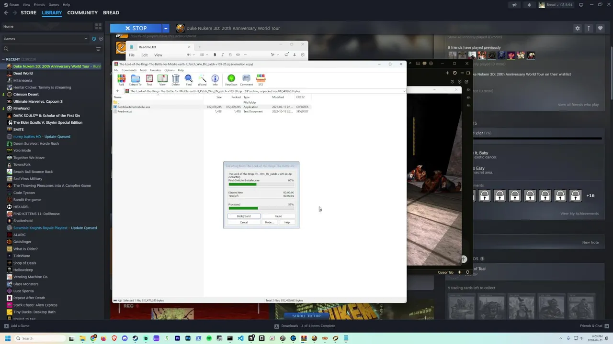Screen dimensions: 613x344
Task: Open Notepad Edit menu
Action: point(144,55)
